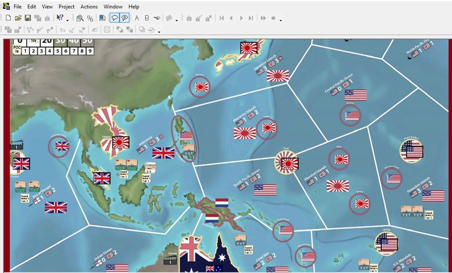
Task: Select the British flag in the Andaman Islands circle
Action: pyautogui.click(x=62, y=146)
